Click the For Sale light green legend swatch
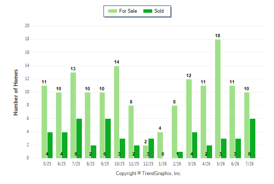This screenshot has width=274, height=184. point(112,11)
